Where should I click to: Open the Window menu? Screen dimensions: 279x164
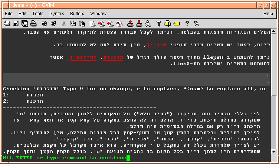point(98,14)
